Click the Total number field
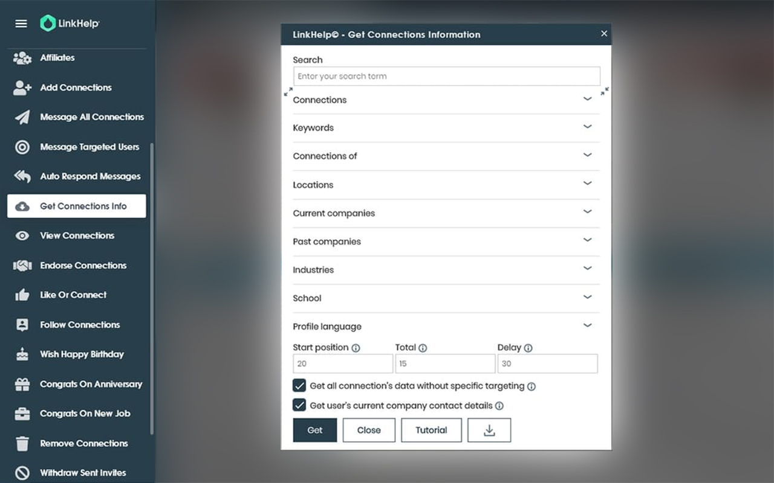The width and height of the screenshot is (774, 483). click(x=445, y=363)
